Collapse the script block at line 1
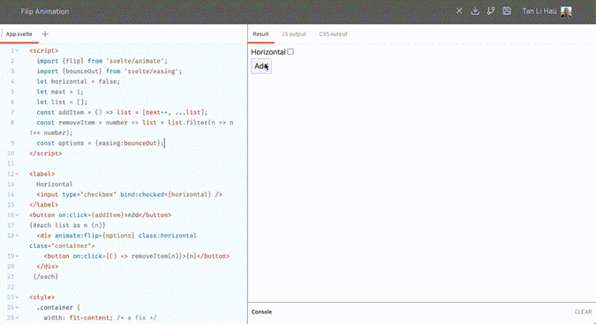Image resolution: width=596 pixels, height=324 pixels. click(17, 50)
